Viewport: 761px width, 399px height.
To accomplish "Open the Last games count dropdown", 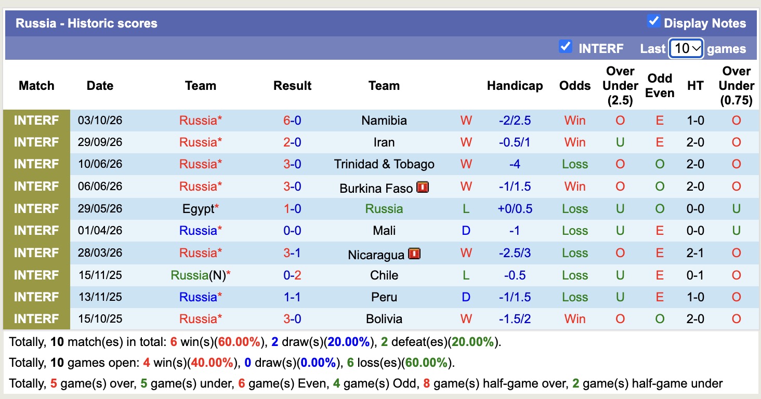I will [686, 49].
